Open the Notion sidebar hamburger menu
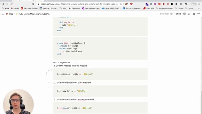202x114 pixels. tap(3, 14)
